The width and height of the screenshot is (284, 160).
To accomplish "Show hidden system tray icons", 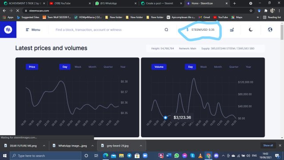I will click(x=223, y=156).
